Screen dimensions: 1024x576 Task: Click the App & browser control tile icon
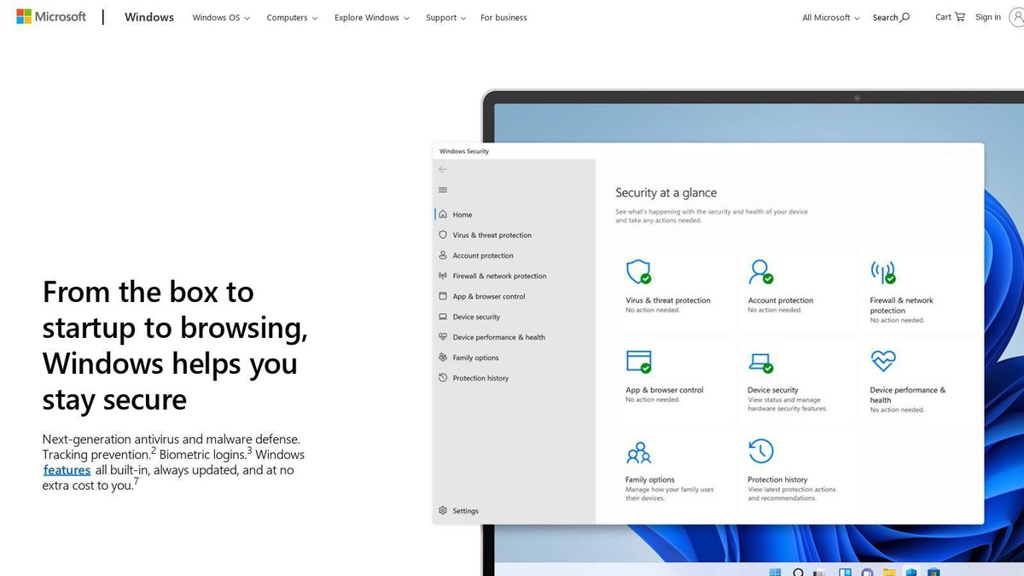638,362
